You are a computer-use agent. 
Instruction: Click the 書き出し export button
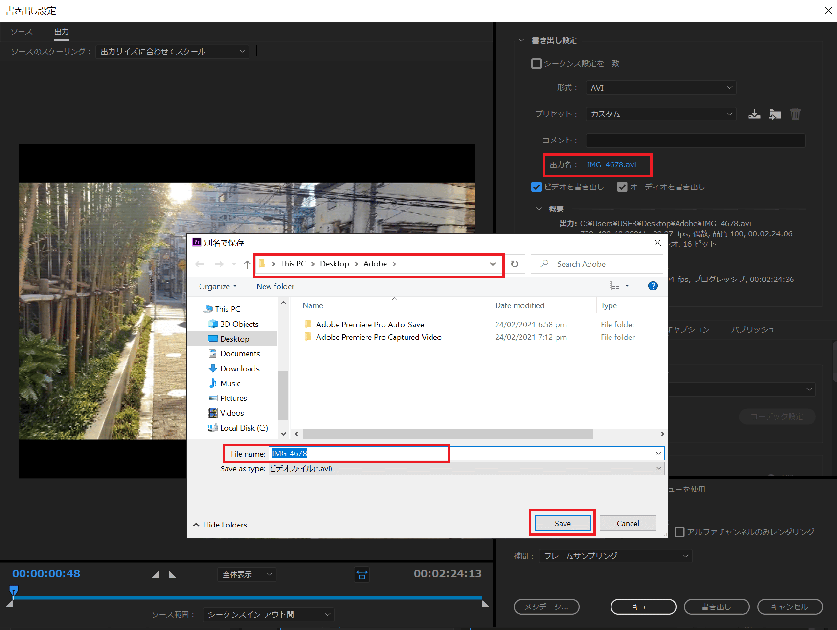point(717,607)
